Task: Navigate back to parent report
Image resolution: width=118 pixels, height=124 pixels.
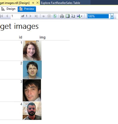Action: click(x=44, y=16)
